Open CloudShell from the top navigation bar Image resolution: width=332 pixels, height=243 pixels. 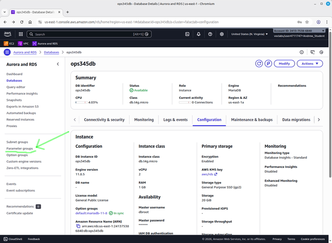pyautogui.click(x=188, y=34)
